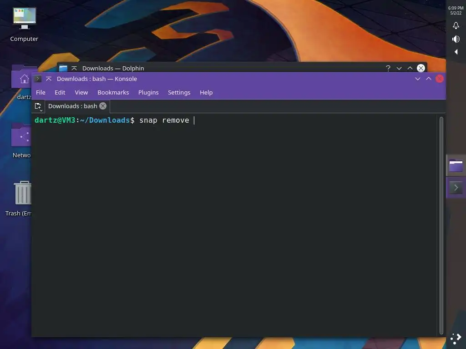Minimize the Dolphin window
Screen dimensions: 466x349
coord(399,68)
